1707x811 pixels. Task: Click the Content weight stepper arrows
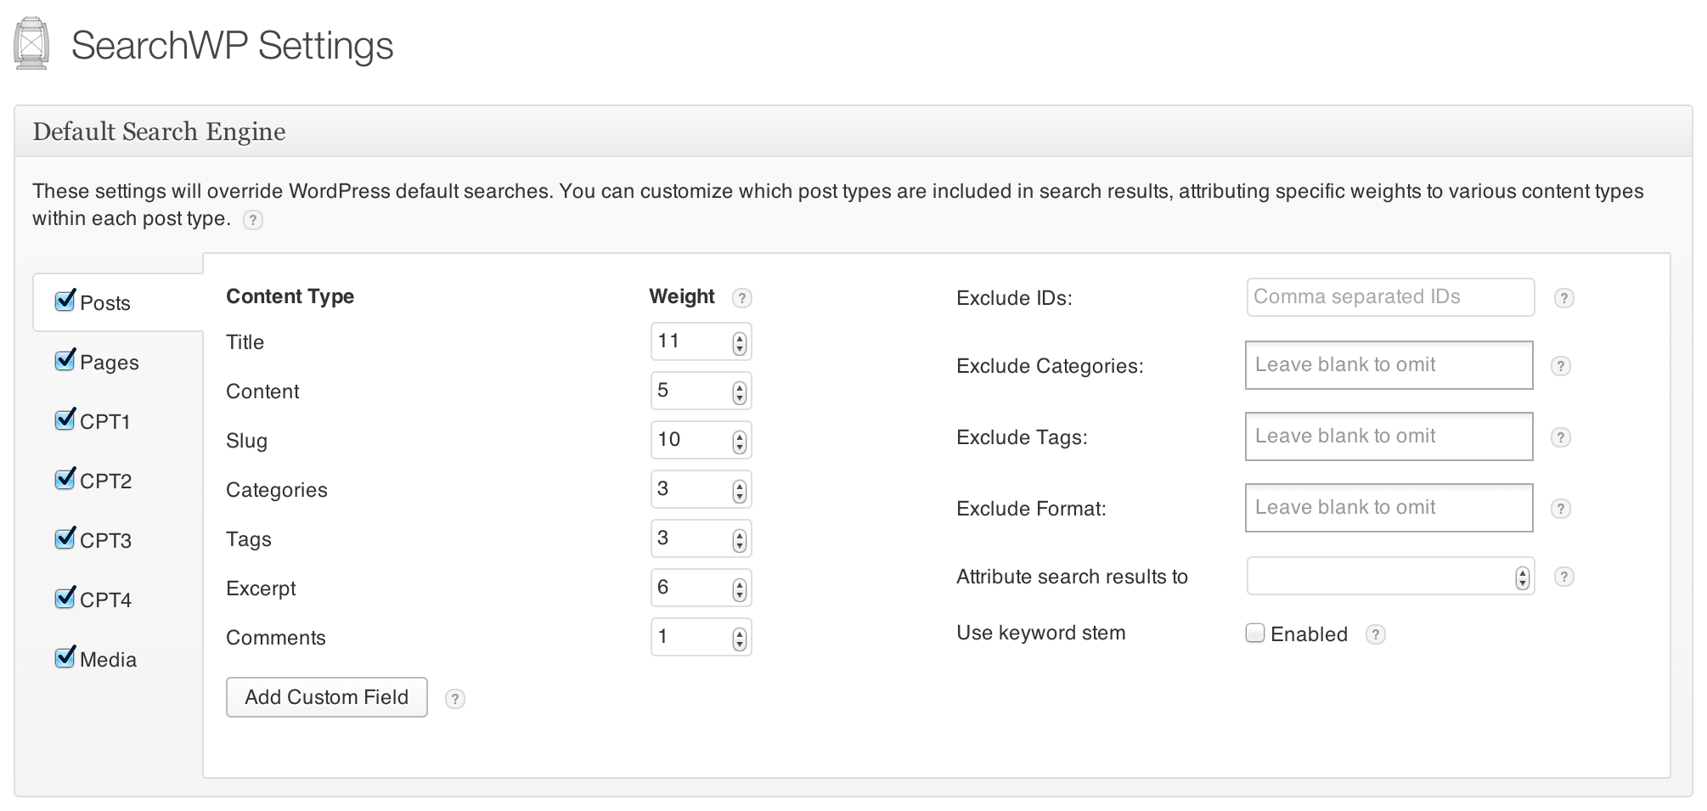pos(740,392)
